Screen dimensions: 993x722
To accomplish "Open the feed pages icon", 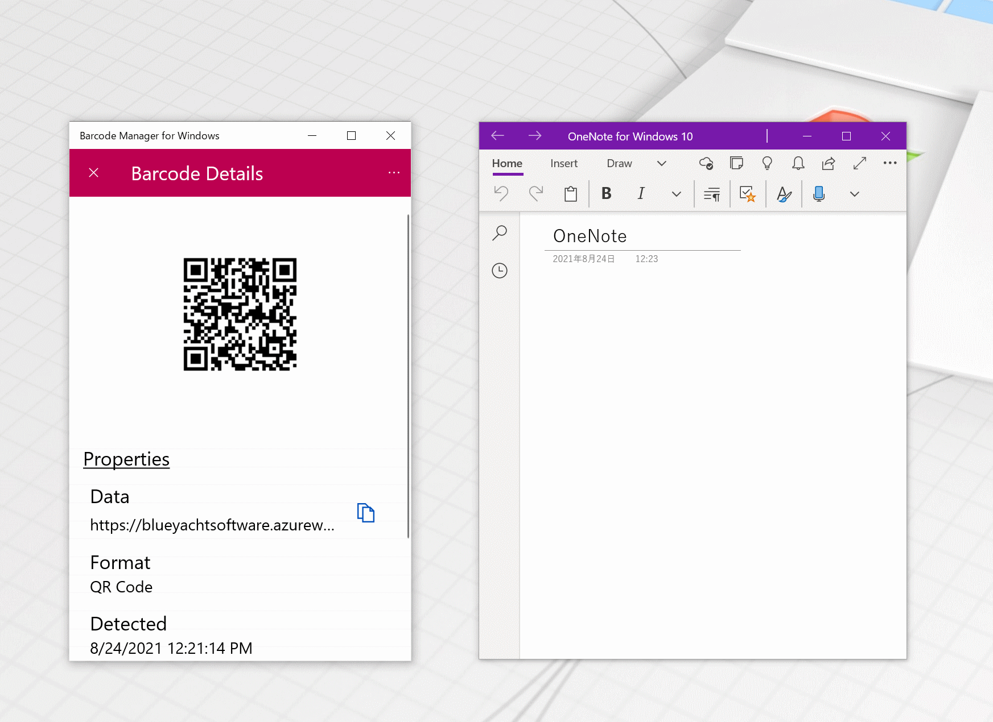I will [x=736, y=164].
